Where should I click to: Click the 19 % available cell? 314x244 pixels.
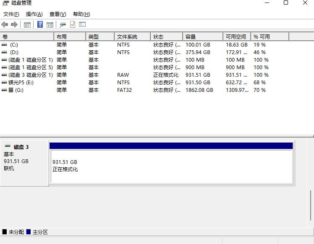tap(259, 45)
